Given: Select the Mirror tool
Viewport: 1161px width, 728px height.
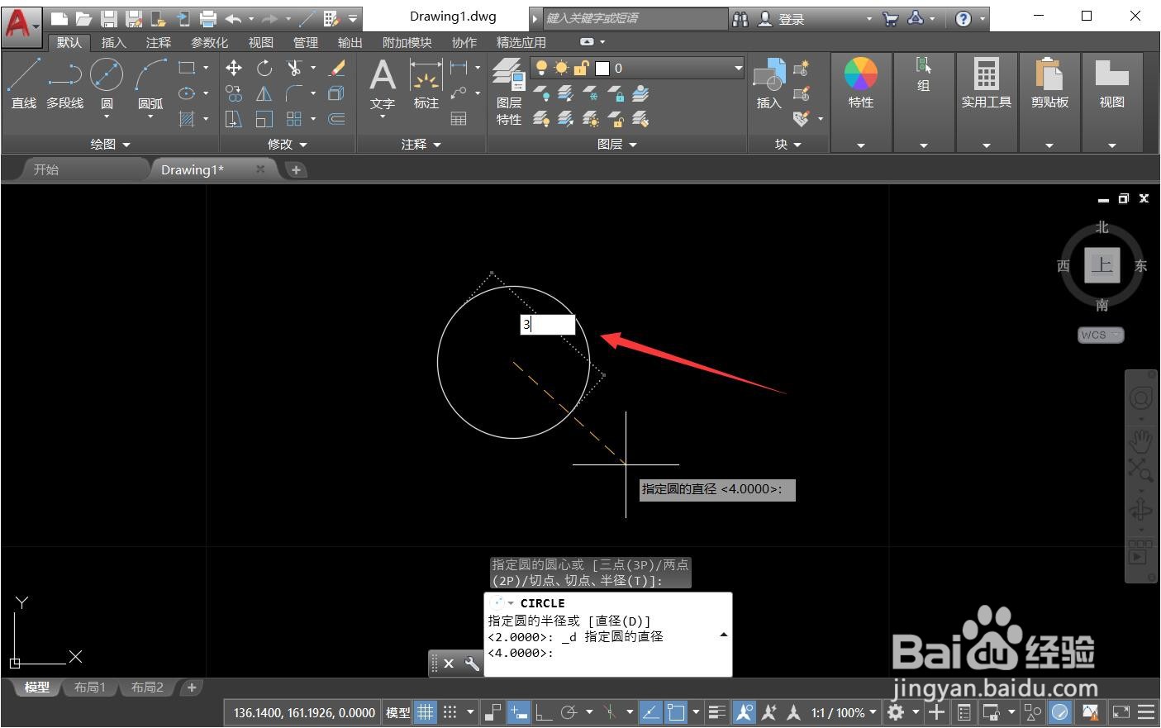Looking at the screenshot, I should (264, 93).
